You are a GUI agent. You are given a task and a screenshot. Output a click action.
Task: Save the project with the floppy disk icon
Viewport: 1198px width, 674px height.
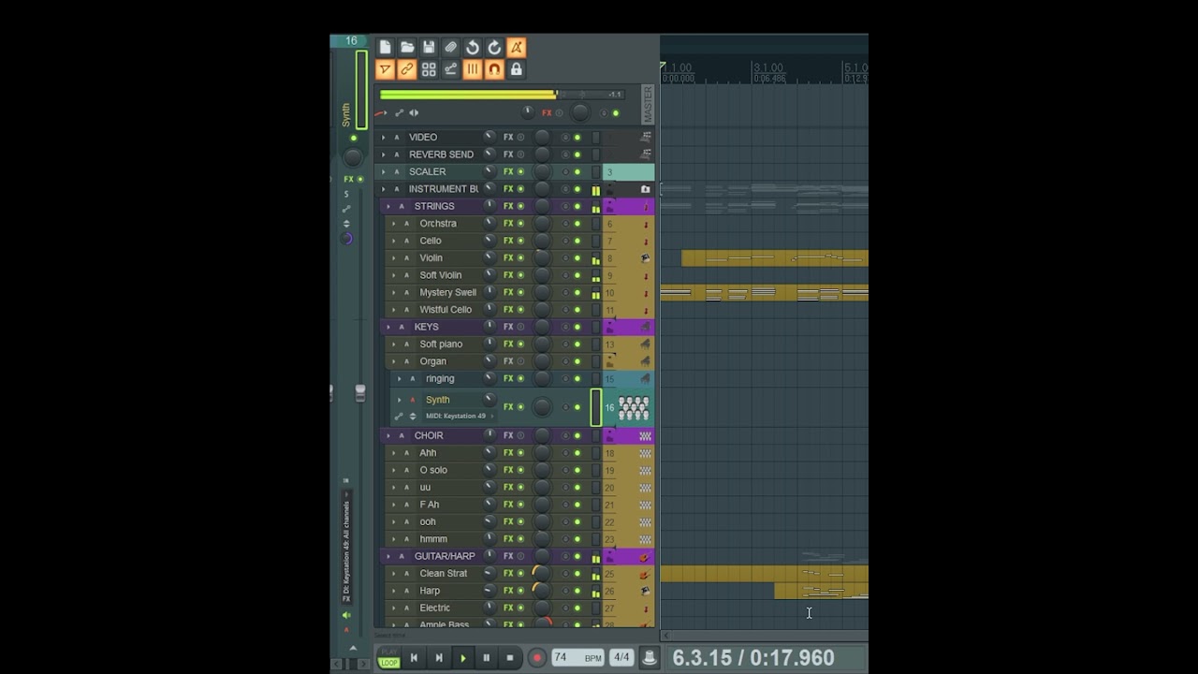(x=429, y=47)
